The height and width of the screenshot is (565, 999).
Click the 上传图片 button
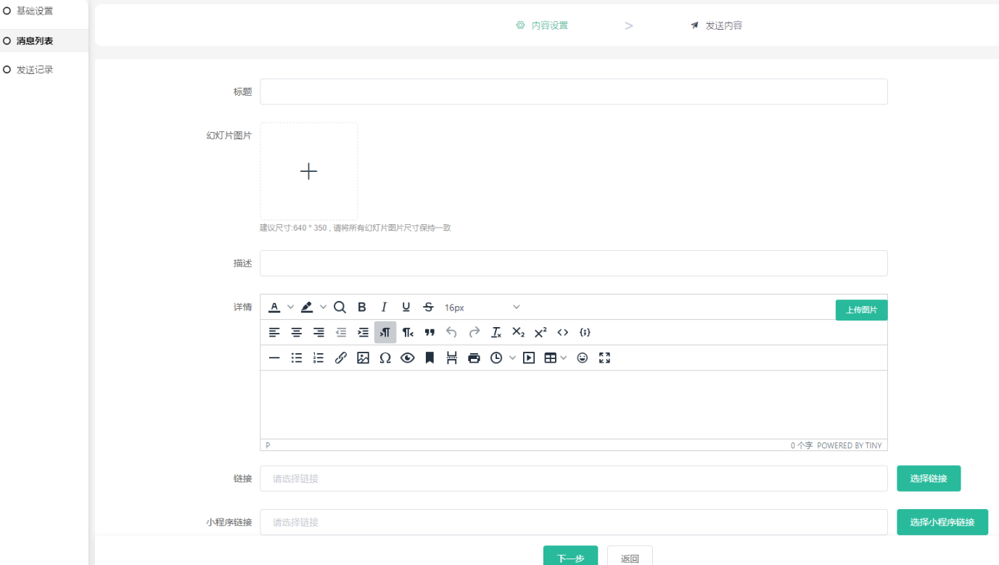[861, 310]
